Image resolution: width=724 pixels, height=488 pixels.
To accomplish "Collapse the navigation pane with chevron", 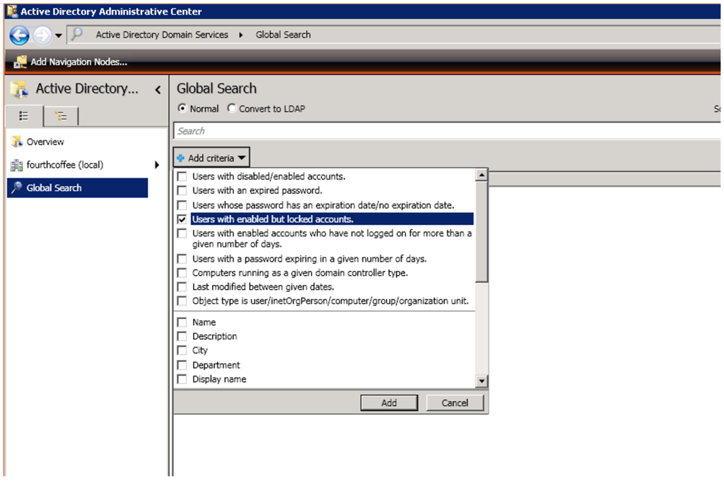I will click(157, 89).
